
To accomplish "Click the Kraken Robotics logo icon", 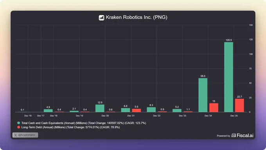I will pos(101,18).
